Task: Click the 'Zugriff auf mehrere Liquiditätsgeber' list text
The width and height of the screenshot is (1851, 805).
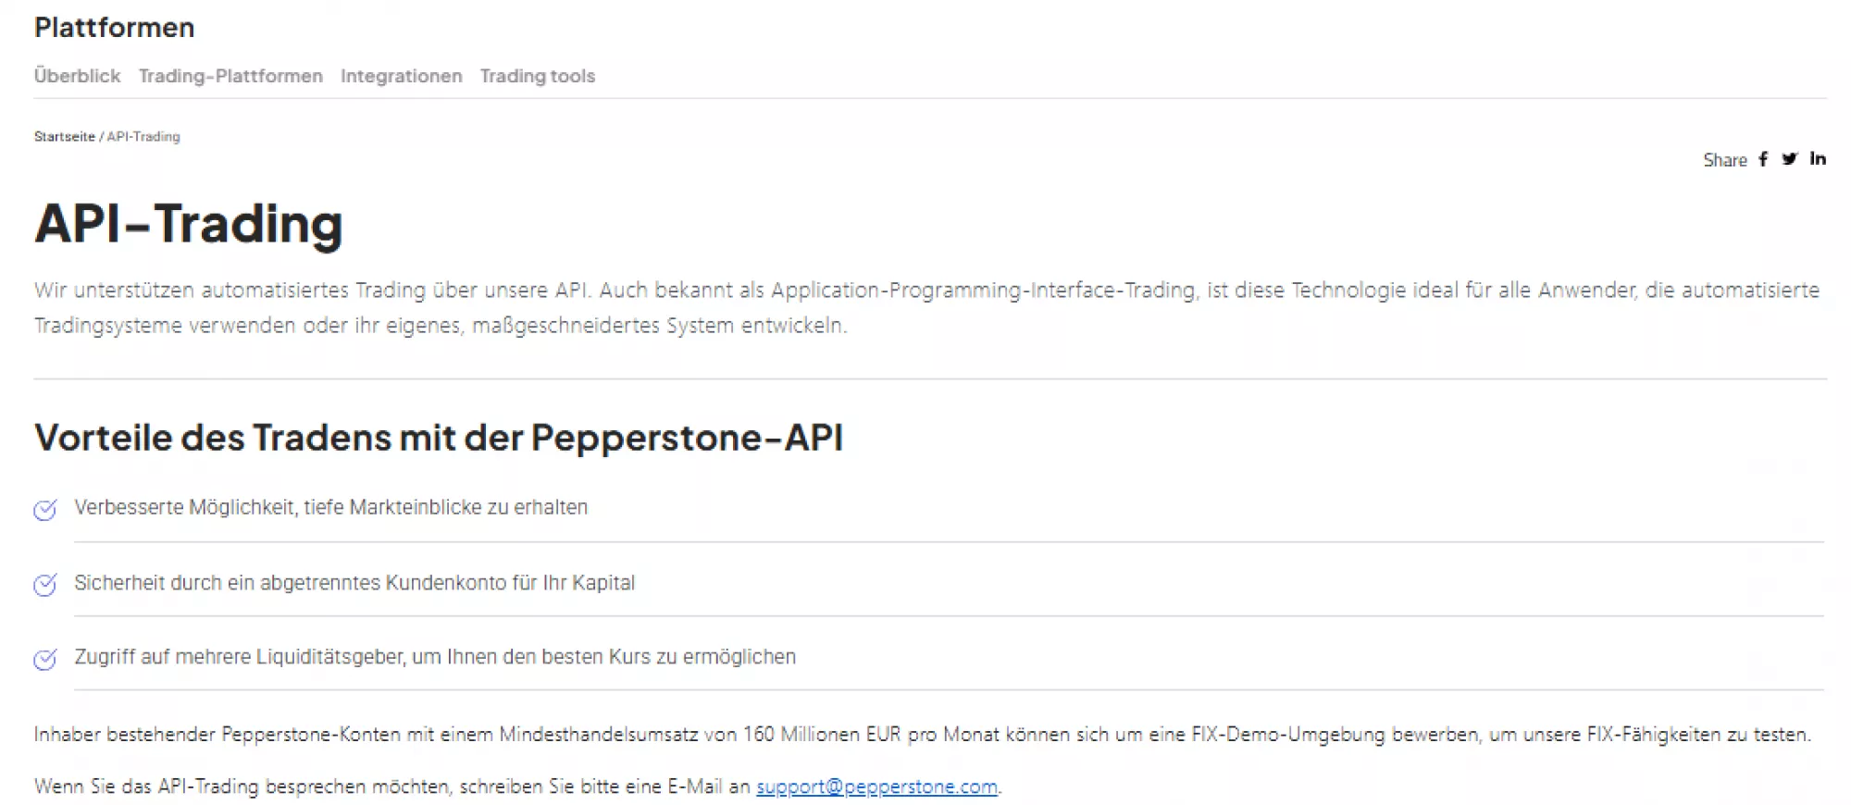Action: [435, 657]
